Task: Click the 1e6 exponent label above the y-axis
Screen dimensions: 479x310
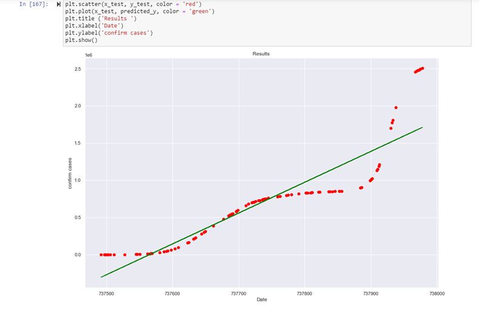Action: coord(89,55)
